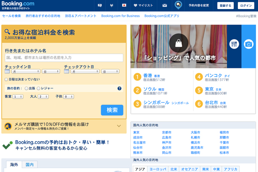Click the Booking.com logo
Screen dimensions: 258x172
(18, 3)
